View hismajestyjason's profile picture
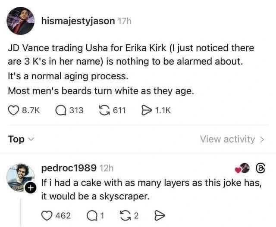Screen dimensions: 276x227 (21, 21)
